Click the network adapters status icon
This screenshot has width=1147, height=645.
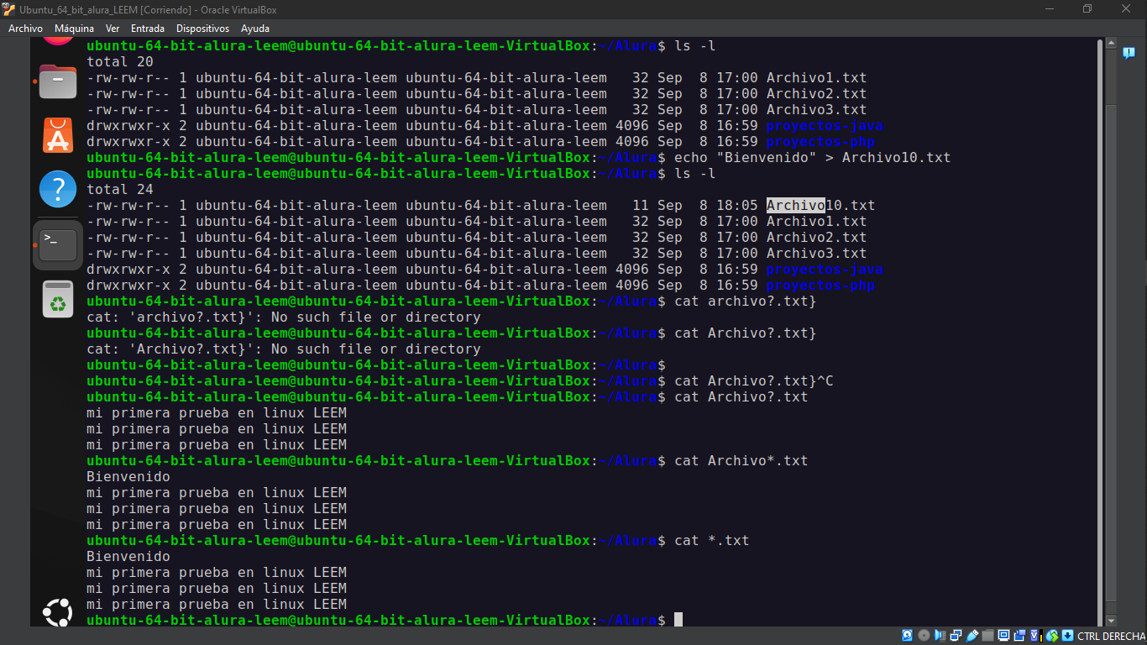(x=956, y=636)
